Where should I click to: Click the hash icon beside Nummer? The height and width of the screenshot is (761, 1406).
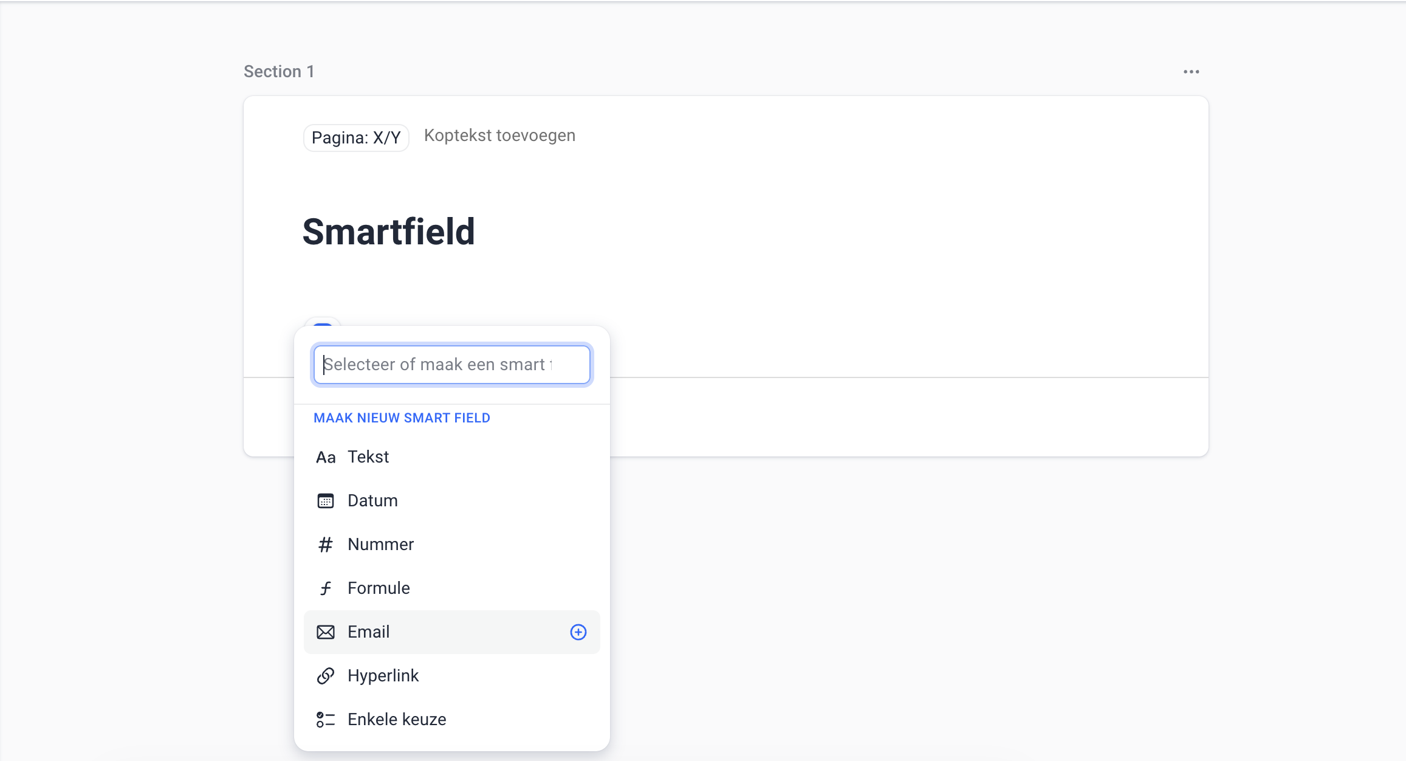[x=326, y=545]
